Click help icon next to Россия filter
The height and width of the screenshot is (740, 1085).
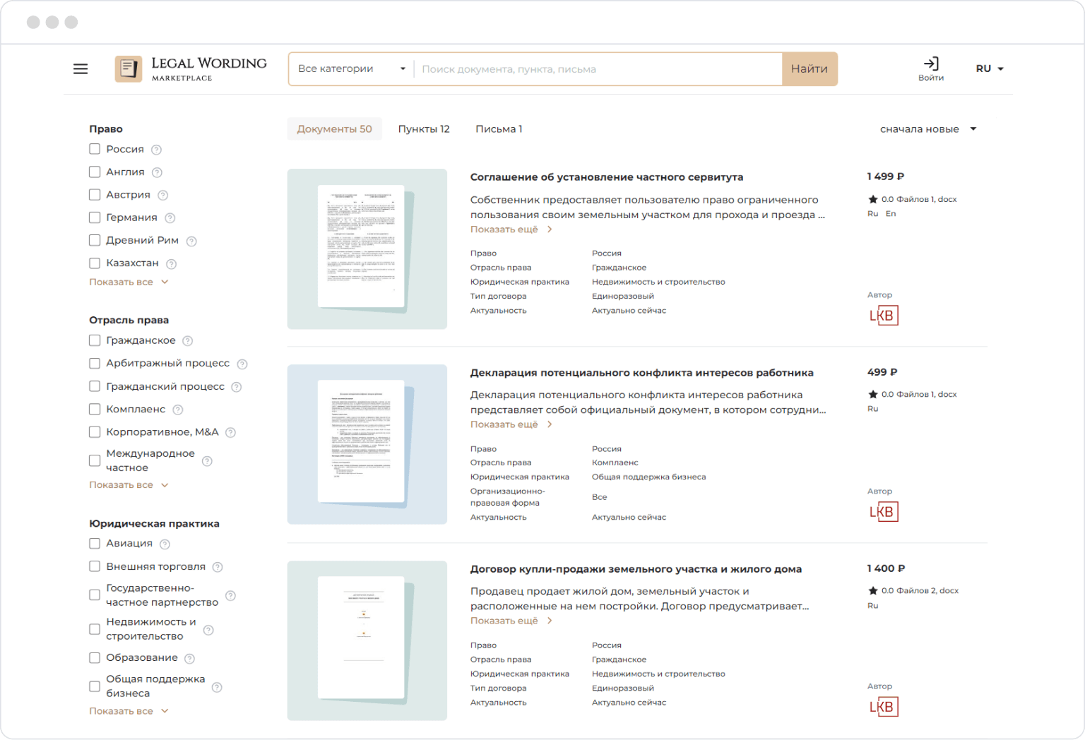[x=157, y=150]
